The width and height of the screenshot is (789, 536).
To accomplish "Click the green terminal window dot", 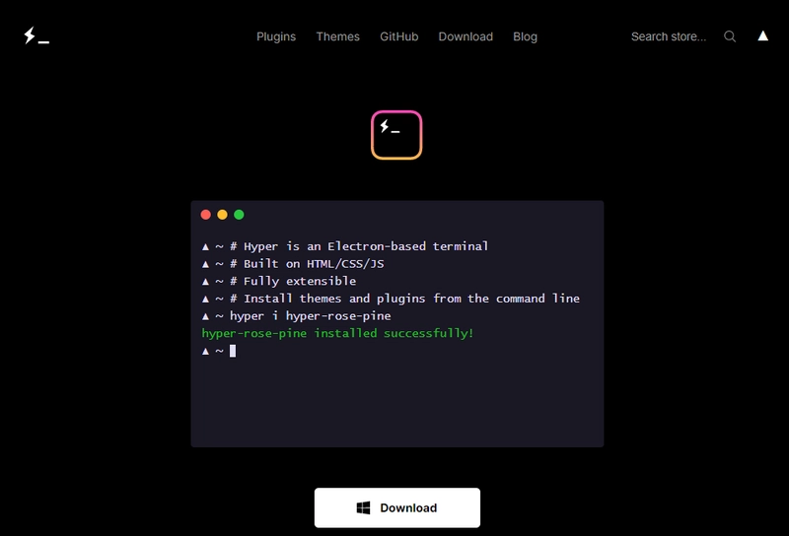I will [x=239, y=215].
